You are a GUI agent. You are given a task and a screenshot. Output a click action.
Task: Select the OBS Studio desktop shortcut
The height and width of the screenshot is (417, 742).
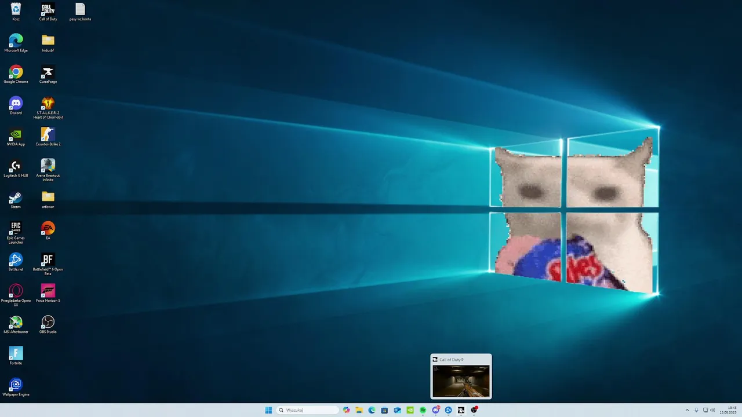coord(48,324)
